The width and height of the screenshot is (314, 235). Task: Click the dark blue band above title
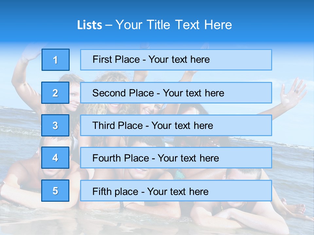157,7
